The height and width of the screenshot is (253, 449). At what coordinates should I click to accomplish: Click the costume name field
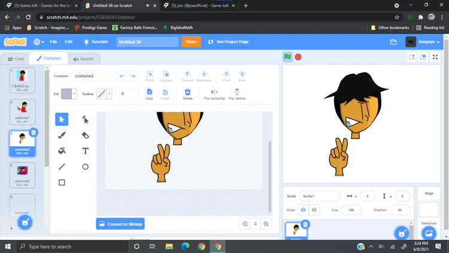pos(92,76)
